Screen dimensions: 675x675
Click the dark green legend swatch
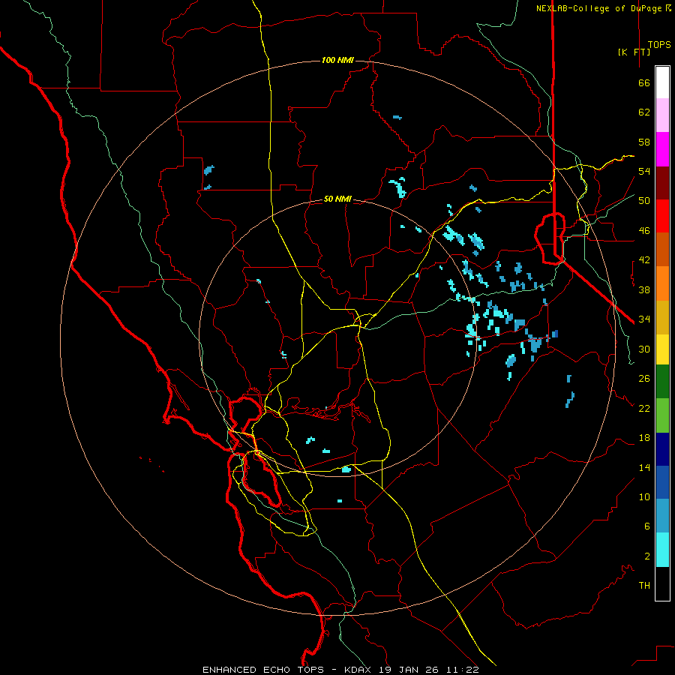pos(662,382)
